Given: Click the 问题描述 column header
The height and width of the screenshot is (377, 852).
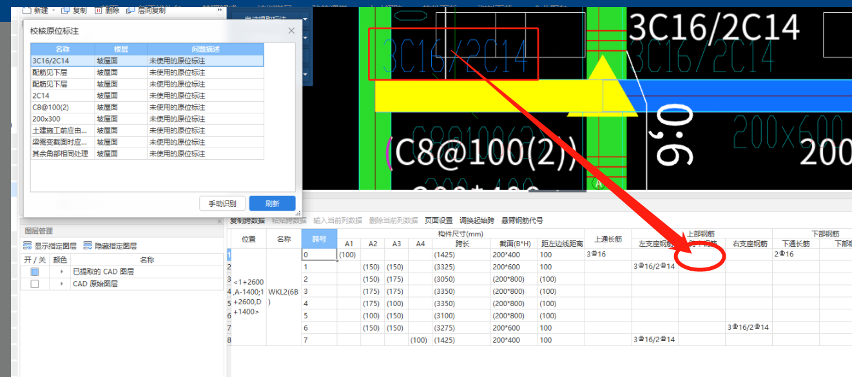Looking at the screenshot, I should [x=206, y=49].
